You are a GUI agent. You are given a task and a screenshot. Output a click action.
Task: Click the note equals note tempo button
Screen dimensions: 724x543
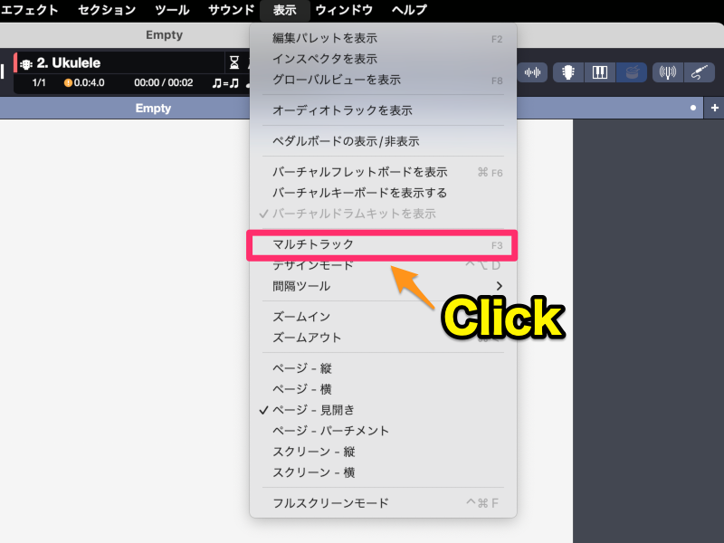(x=224, y=83)
